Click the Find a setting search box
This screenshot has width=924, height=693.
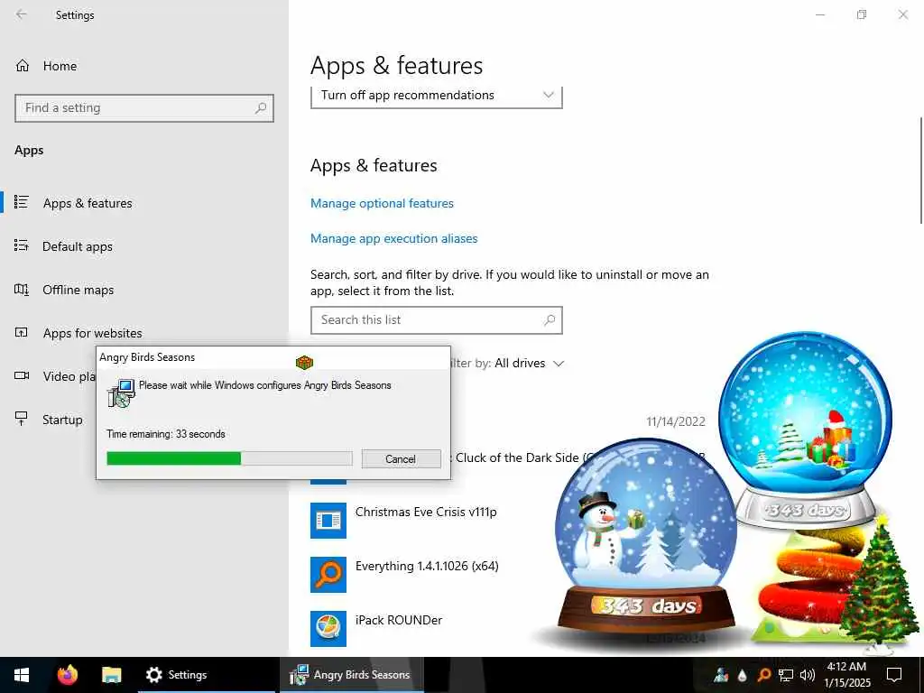144,108
